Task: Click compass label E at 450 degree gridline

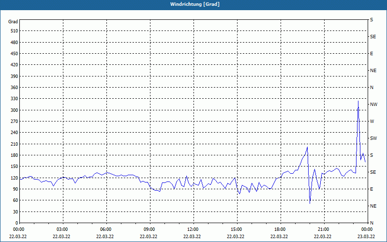Action: pyautogui.click(x=372, y=54)
